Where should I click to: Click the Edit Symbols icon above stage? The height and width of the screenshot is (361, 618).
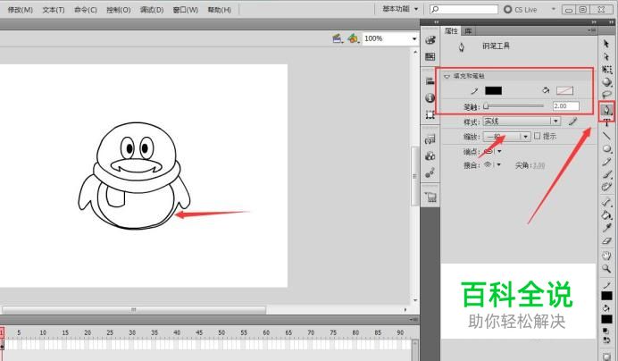pos(354,38)
